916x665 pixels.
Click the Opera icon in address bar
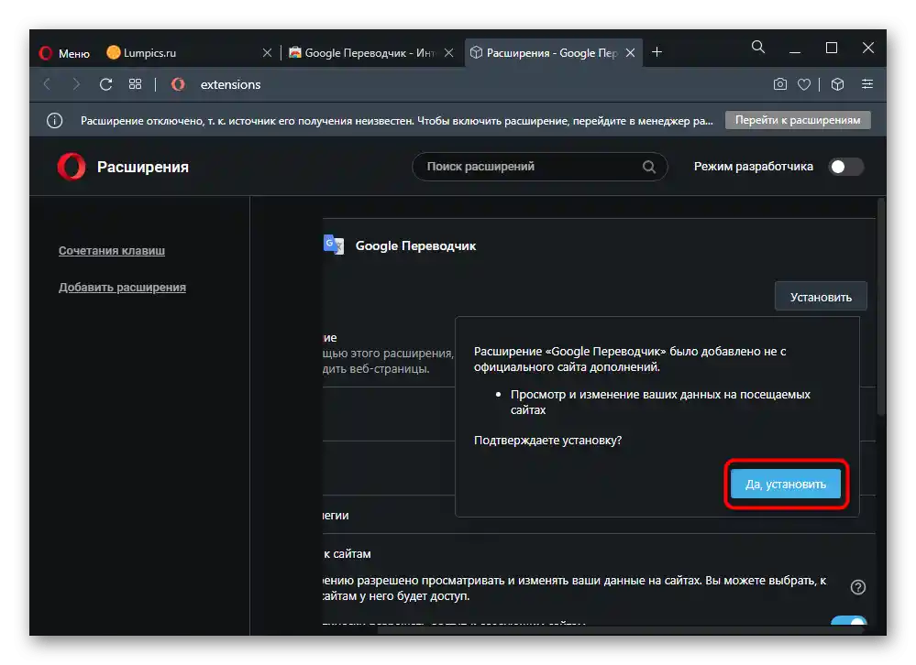coord(178,84)
